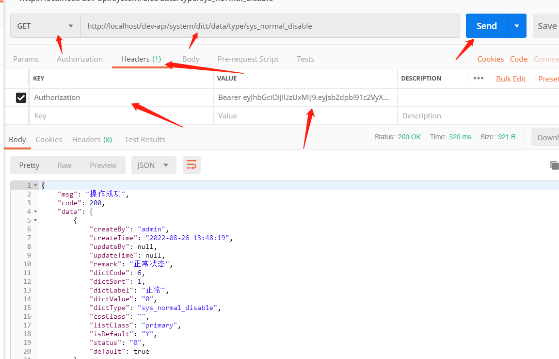Expand the Send button dropdown arrow
Image resolution: width=559 pixels, height=359 pixels.
[517, 26]
